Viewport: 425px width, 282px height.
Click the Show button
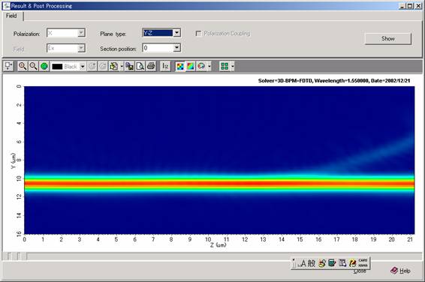point(388,39)
